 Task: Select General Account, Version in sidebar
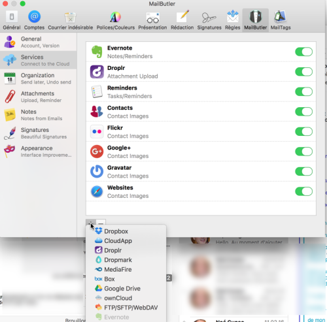click(39, 42)
